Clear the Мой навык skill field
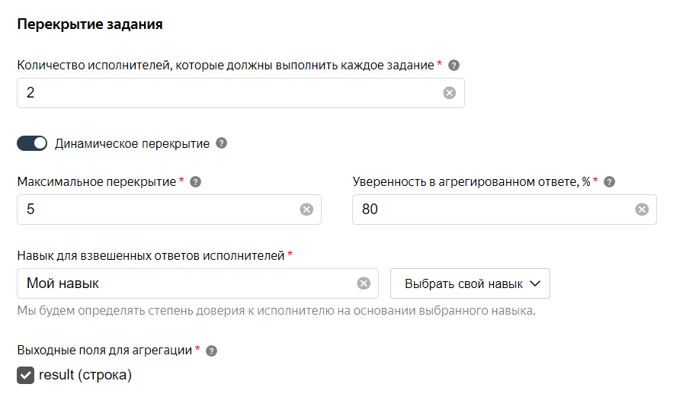This screenshot has width=686, height=397. (364, 283)
